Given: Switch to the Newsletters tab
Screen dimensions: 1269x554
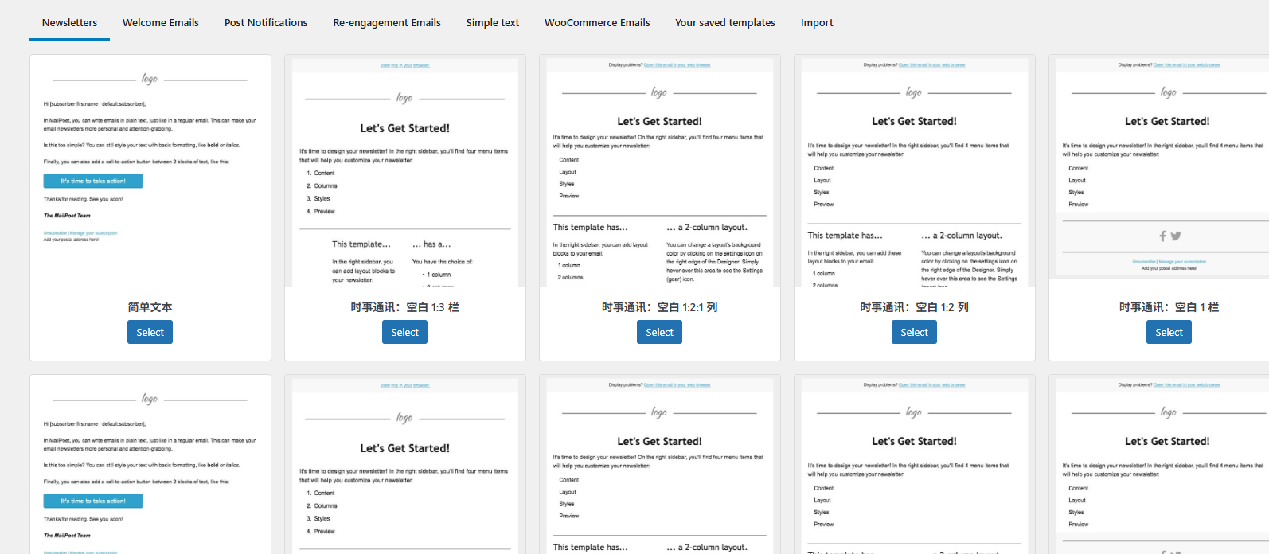Looking at the screenshot, I should tap(70, 22).
